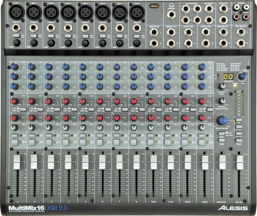Toggle the SOLO MODE PFL/SOLO switch
The image size is (257, 216).
[x=221, y=133]
